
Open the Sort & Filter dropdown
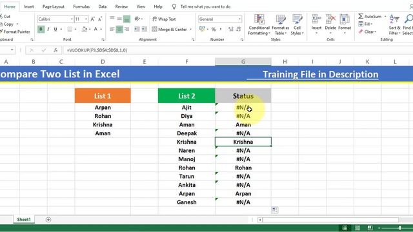394,25
